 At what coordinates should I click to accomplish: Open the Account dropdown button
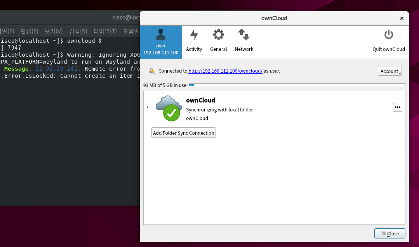[x=389, y=71]
